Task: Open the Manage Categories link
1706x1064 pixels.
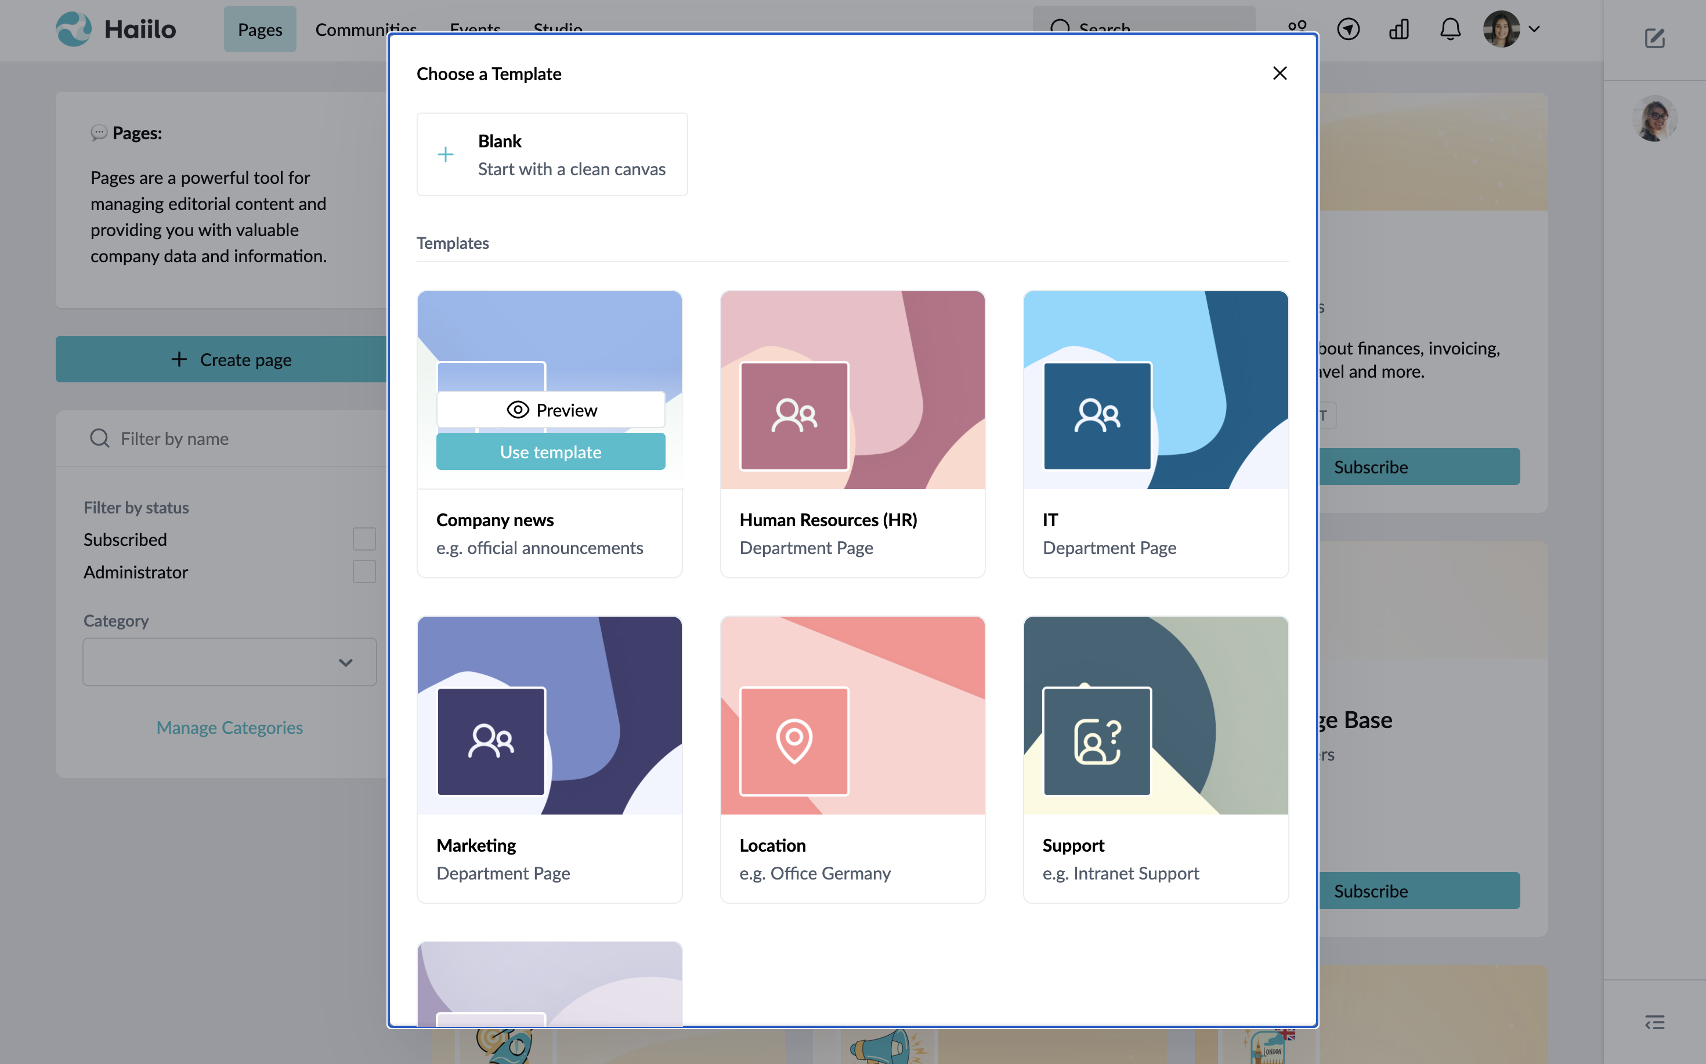Action: coord(229,727)
